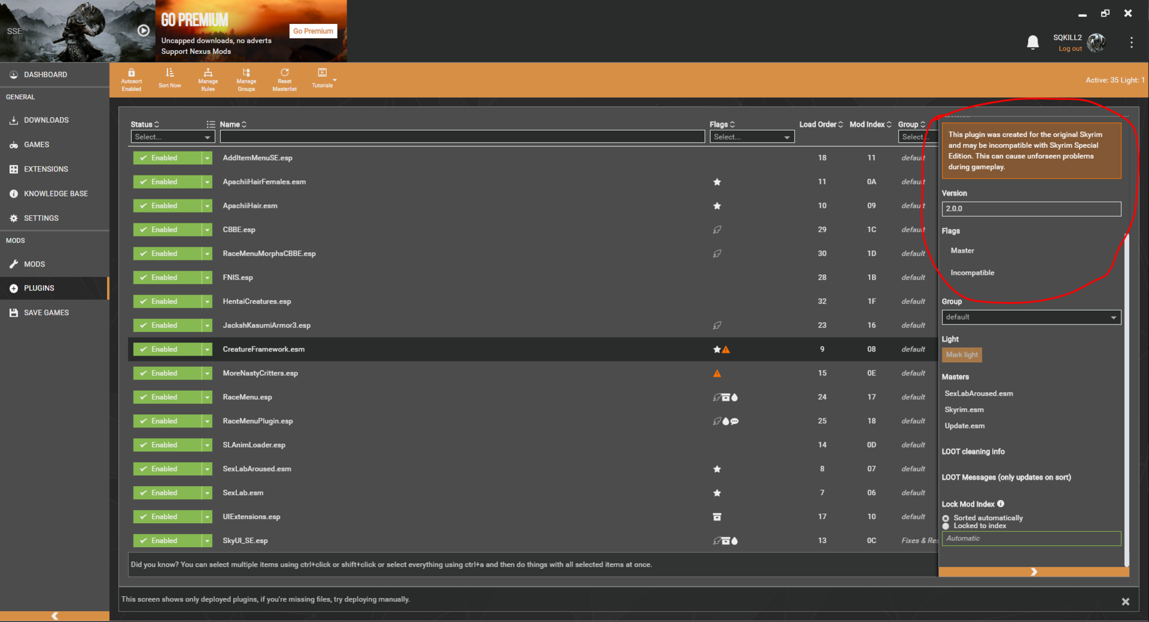Viewport: 1149px width, 622px height.
Task: Click the Lock Mod Index value field
Action: pyautogui.click(x=1031, y=539)
